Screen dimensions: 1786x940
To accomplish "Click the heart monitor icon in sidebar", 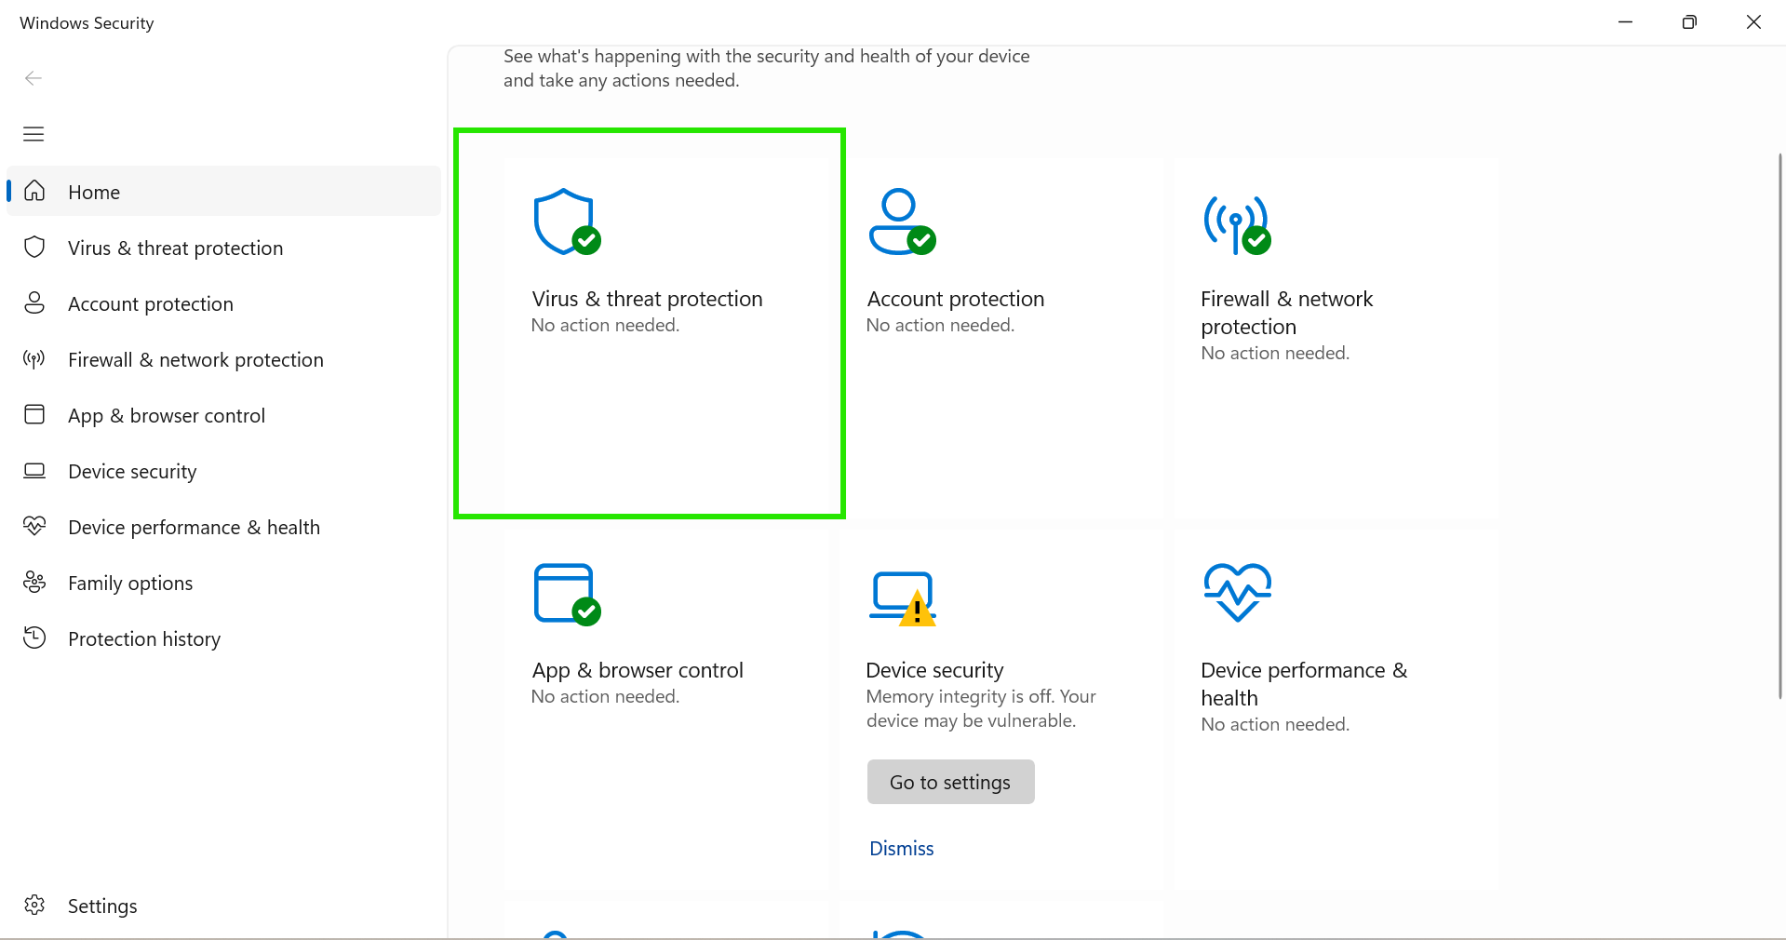I will tap(34, 526).
